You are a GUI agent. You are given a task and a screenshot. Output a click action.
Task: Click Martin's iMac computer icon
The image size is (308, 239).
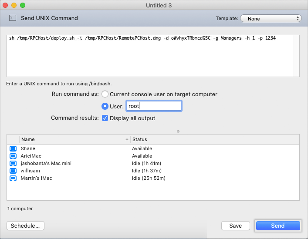click(12, 178)
